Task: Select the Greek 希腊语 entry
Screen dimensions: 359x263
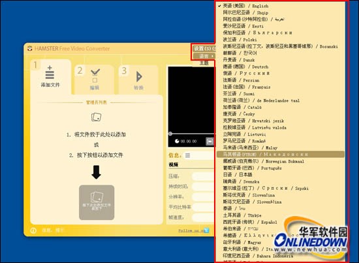Action: 281,236
